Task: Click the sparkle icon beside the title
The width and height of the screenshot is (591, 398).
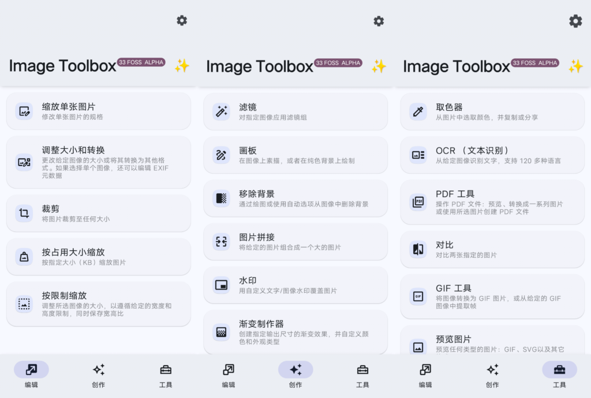Action: tap(182, 66)
